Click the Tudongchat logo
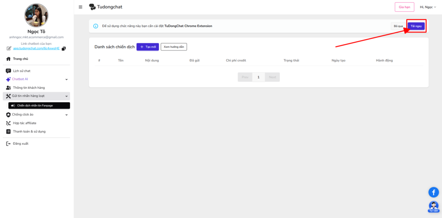Screen dimensions: 442x218 (106, 7)
